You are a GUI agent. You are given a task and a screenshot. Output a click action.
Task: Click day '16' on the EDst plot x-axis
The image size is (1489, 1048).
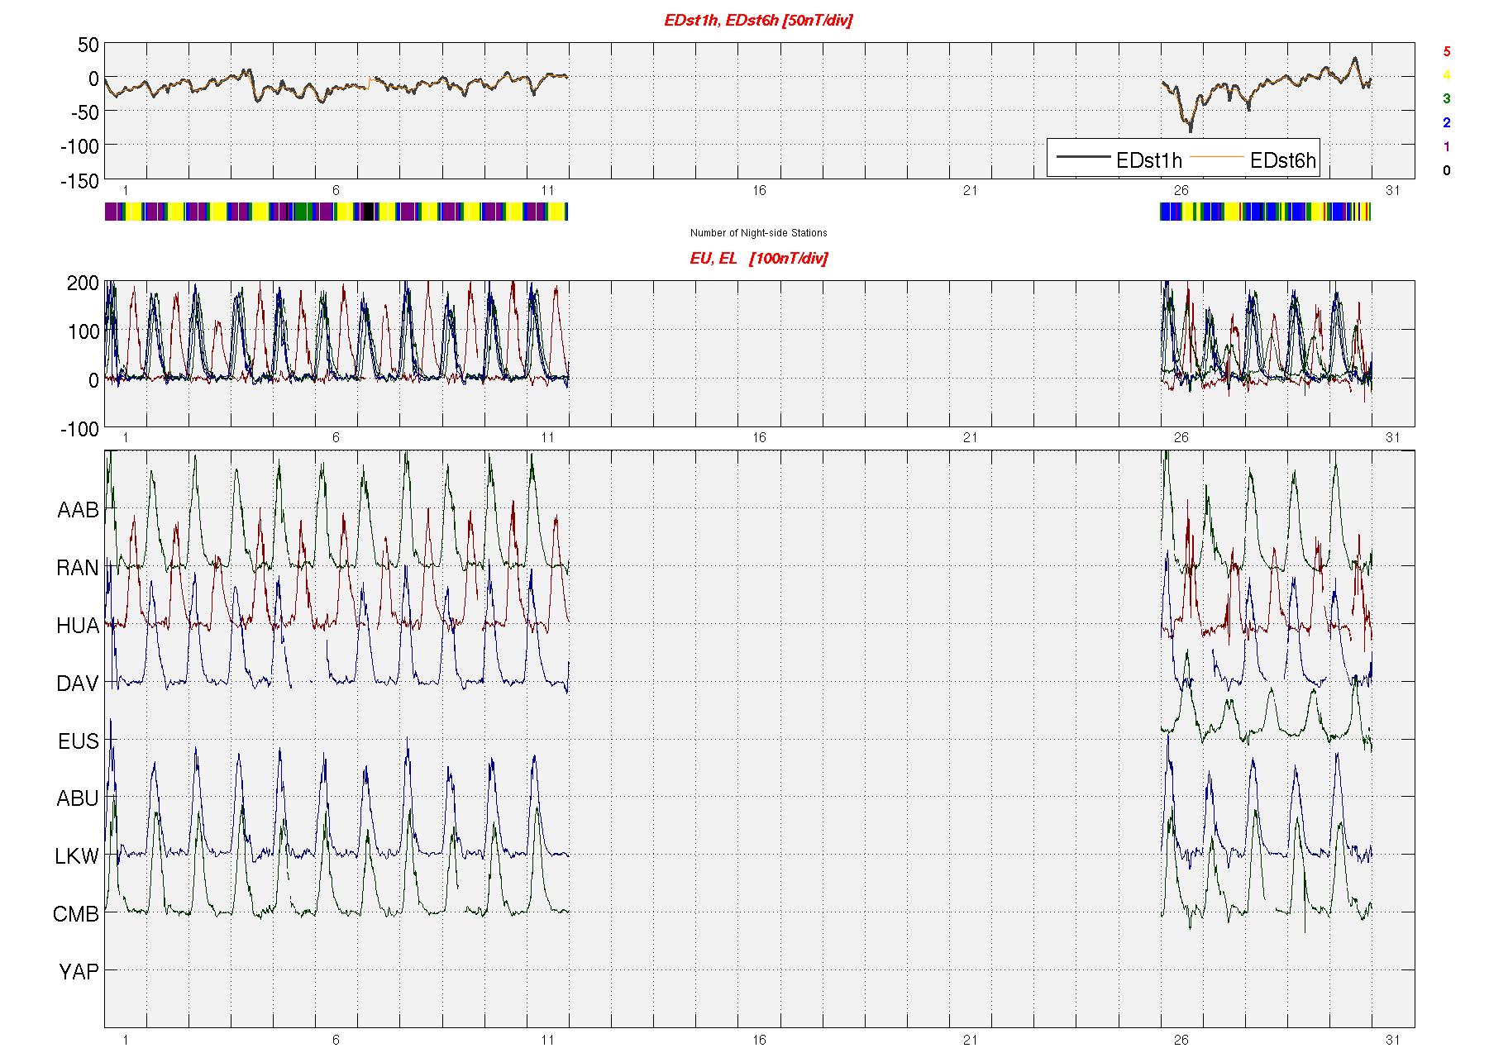(759, 191)
